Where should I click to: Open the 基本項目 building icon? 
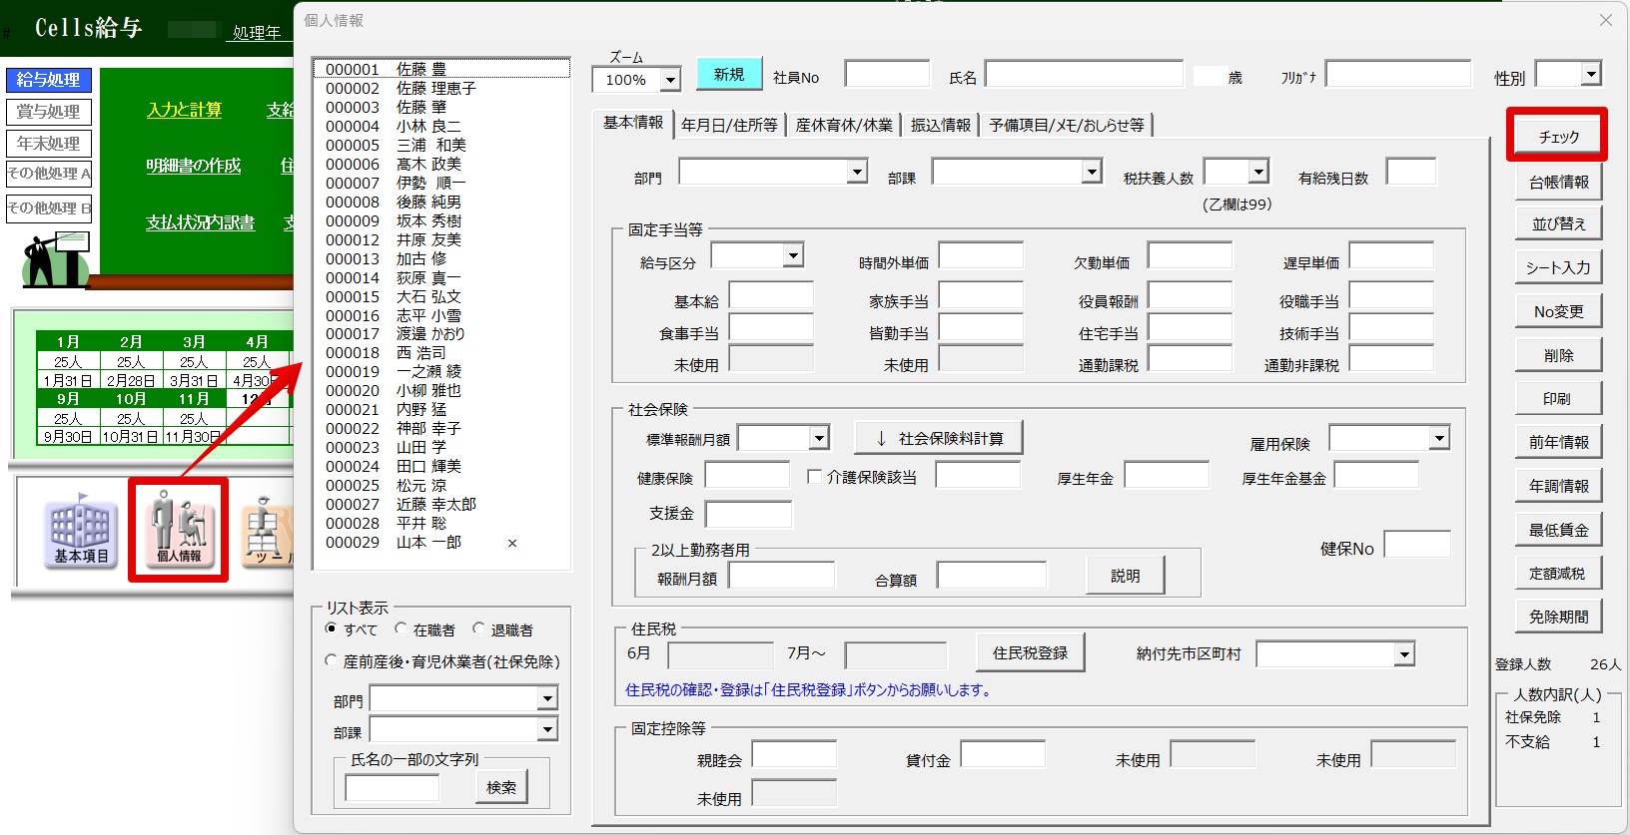point(80,531)
